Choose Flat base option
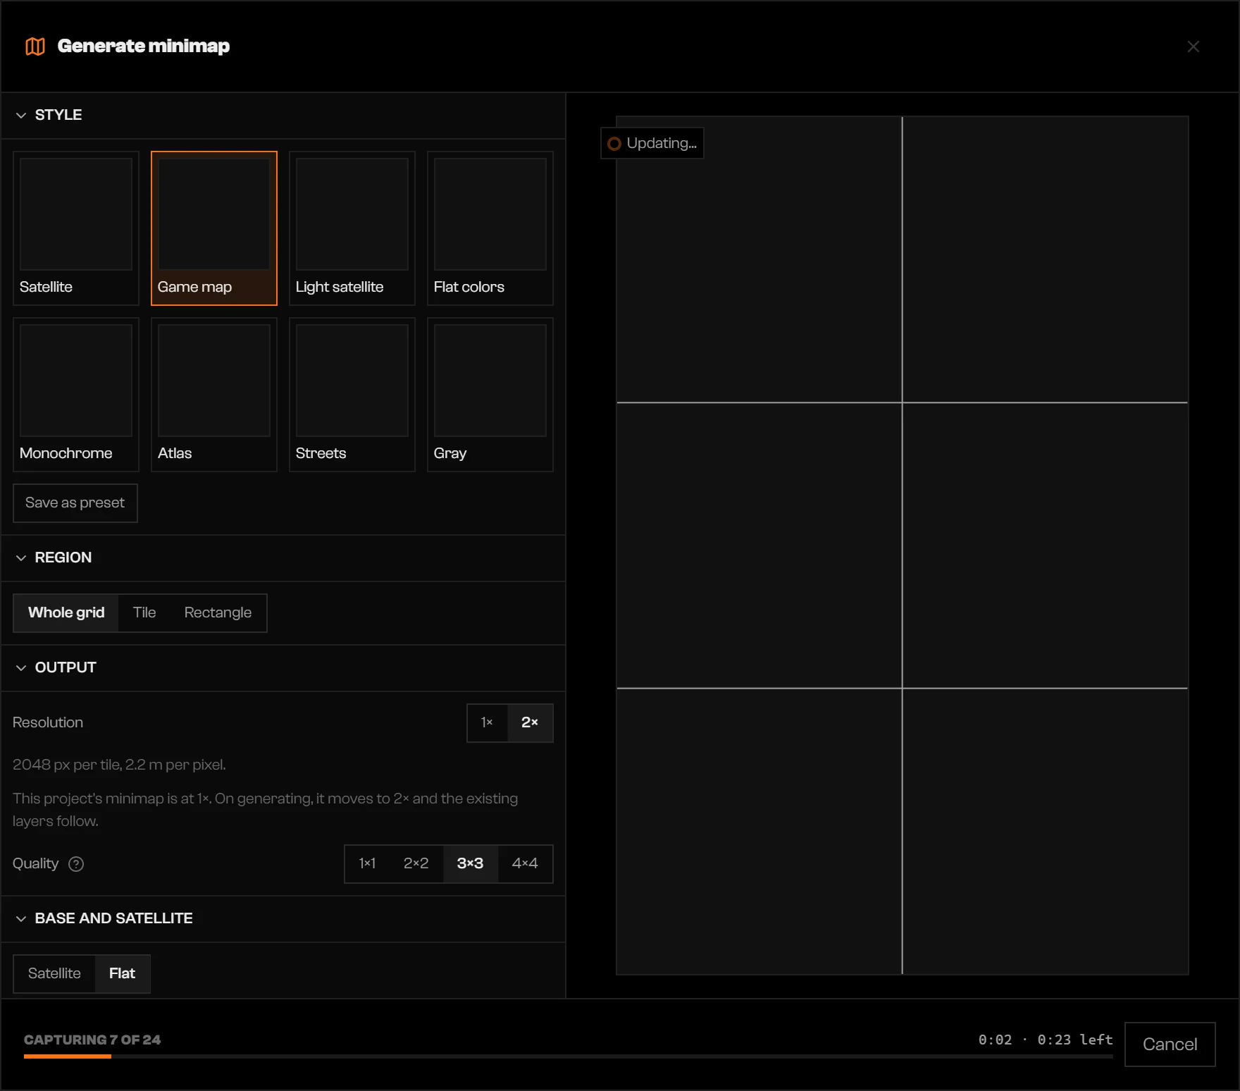This screenshot has width=1240, height=1091. (122, 974)
